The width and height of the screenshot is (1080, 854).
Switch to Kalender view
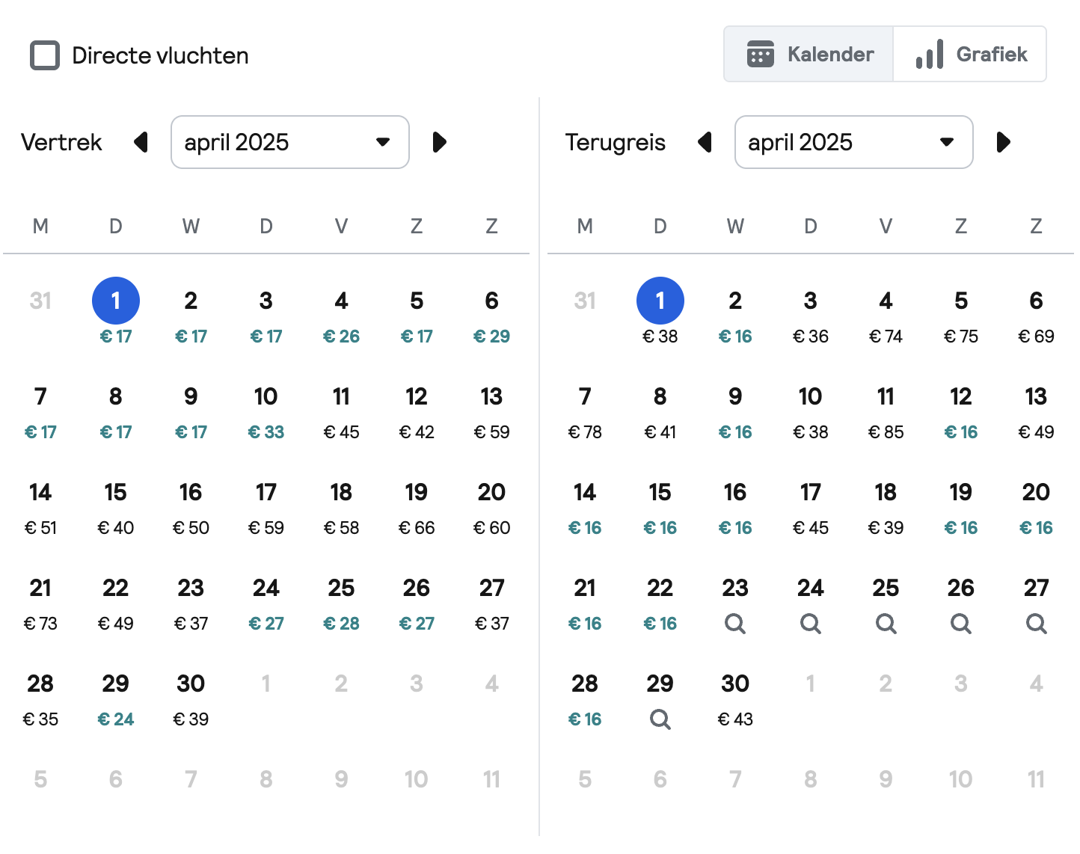click(x=809, y=55)
